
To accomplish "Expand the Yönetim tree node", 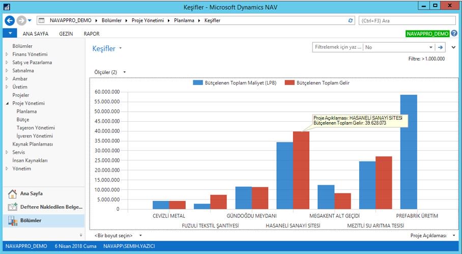I will pos(7,168).
